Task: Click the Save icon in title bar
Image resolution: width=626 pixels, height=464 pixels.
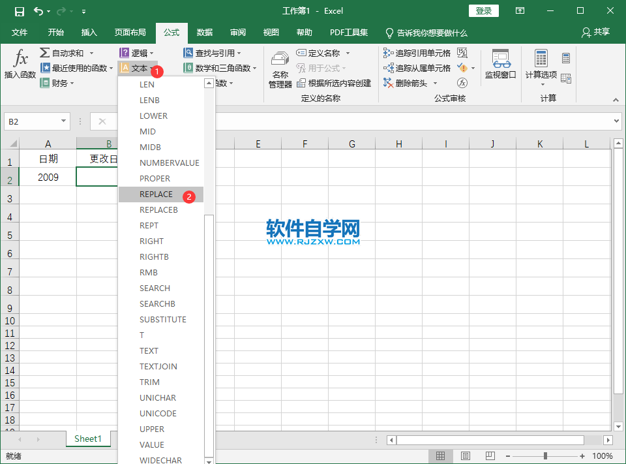Action: 19,11
